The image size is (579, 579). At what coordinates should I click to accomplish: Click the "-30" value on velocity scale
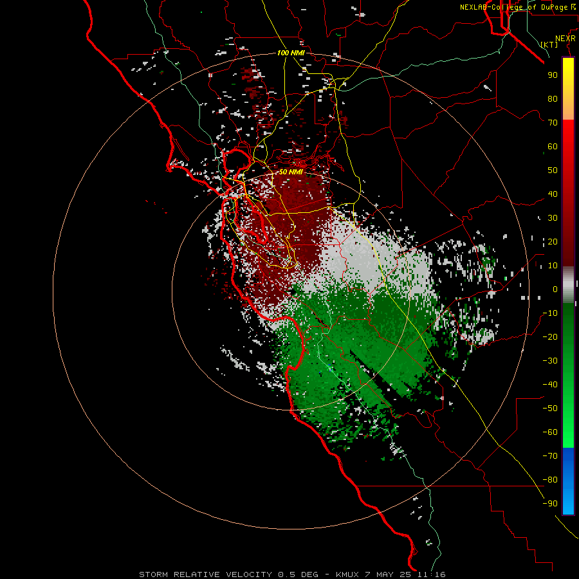click(x=550, y=361)
